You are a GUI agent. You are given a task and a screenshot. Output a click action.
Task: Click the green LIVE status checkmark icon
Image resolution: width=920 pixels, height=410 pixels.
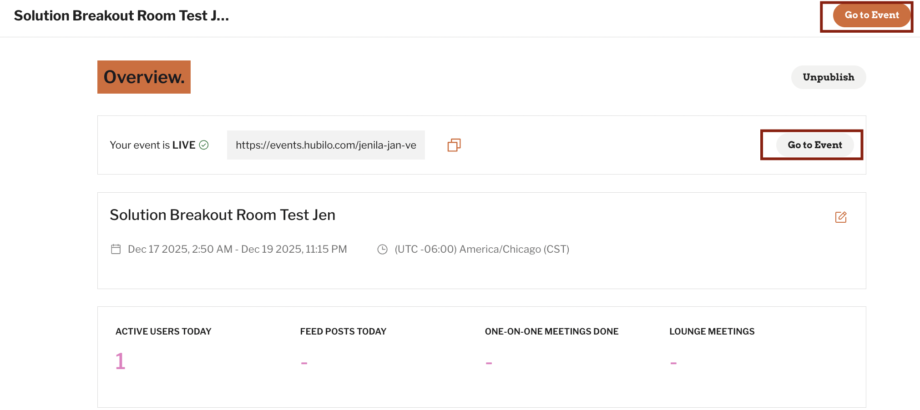204,145
